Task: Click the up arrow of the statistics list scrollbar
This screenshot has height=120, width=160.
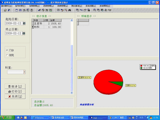Action: (x=72, y=20)
